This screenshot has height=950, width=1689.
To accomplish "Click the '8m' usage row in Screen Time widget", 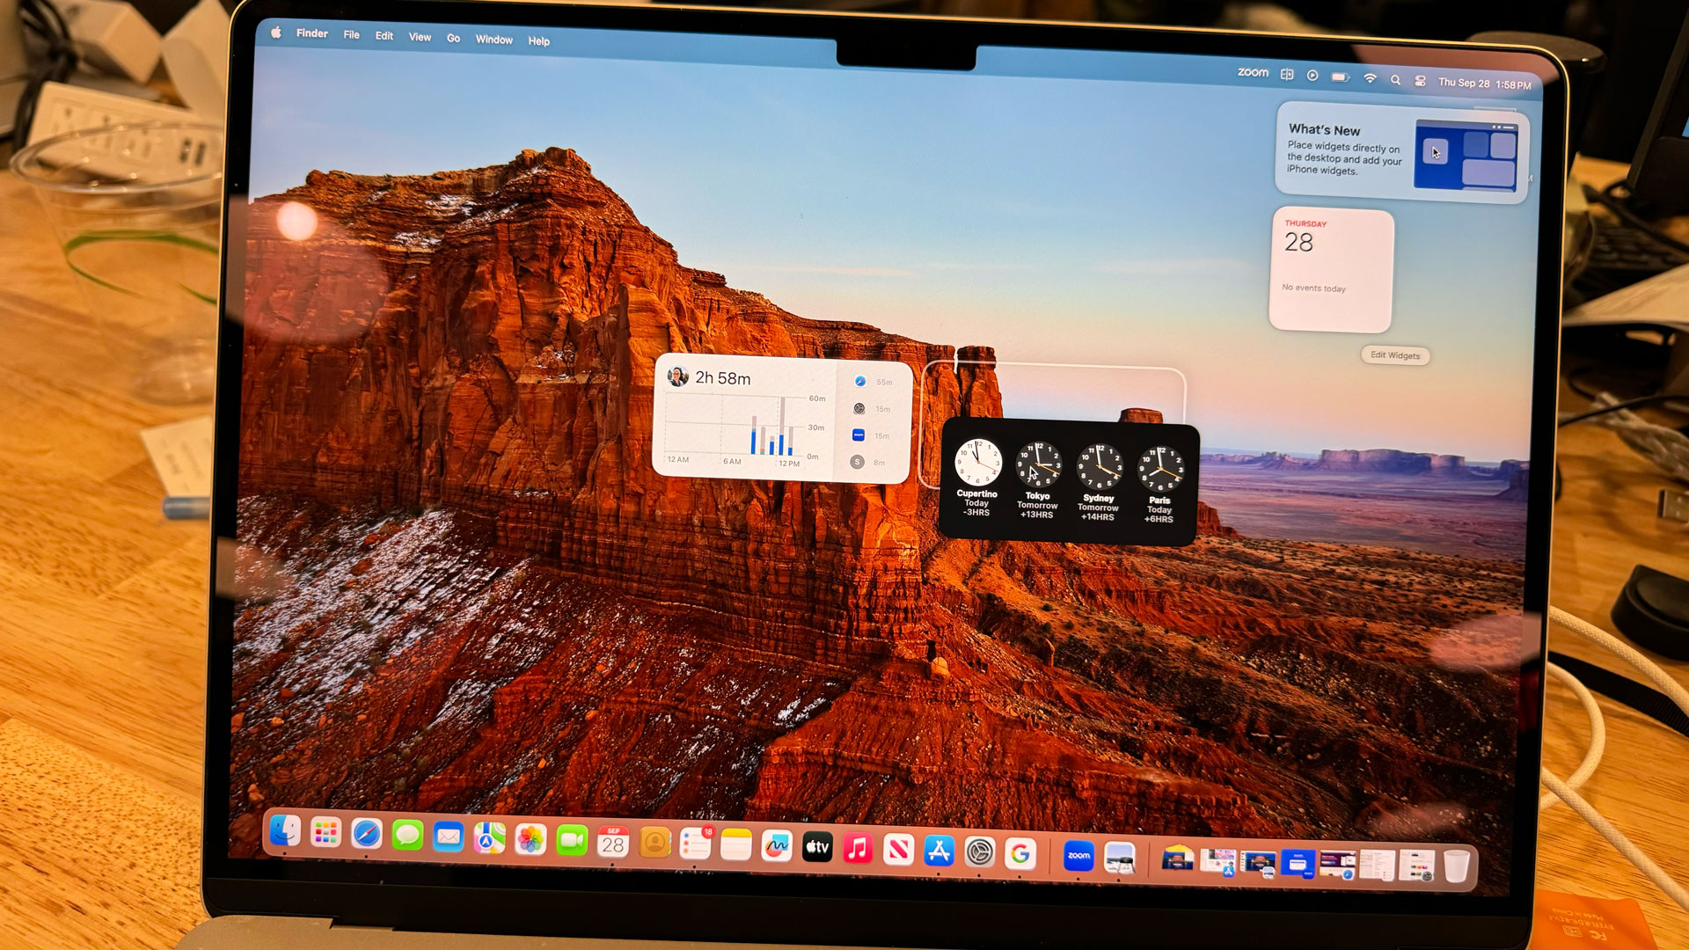I will tap(867, 462).
